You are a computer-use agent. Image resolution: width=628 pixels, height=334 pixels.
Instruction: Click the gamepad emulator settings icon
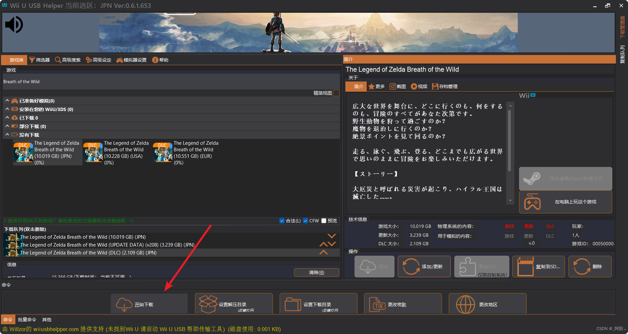point(119,60)
